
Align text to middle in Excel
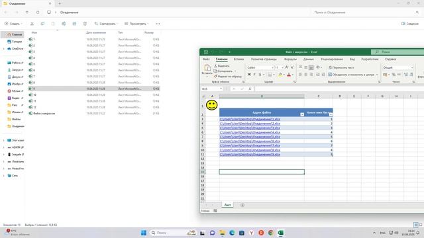tap(306, 67)
